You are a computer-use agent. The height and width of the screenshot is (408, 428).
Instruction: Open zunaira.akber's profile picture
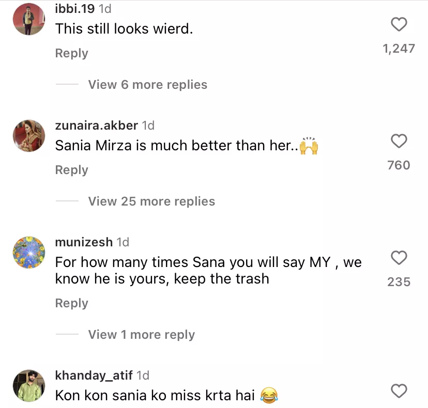(29, 136)
